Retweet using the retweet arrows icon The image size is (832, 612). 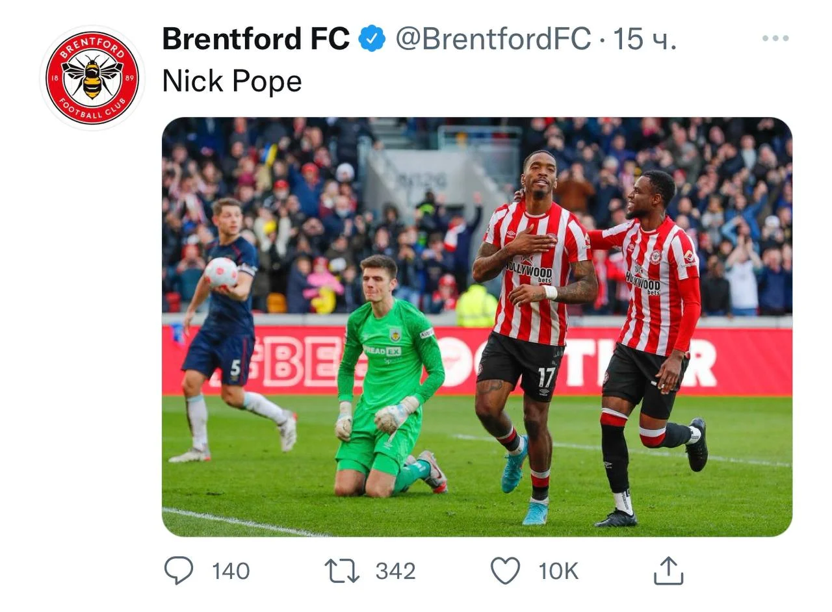[x=341, y=570]
